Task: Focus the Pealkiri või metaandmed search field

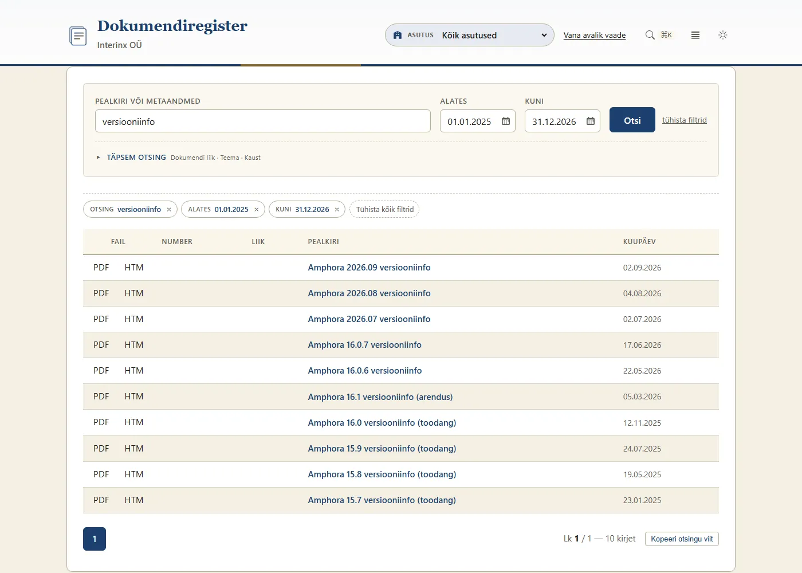Action: [263, 121]
